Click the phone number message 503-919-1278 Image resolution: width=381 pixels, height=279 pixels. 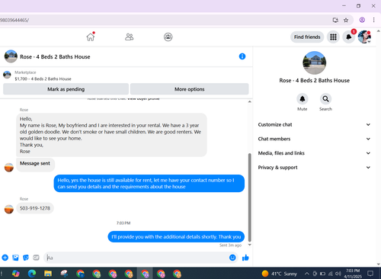(35, 208)
